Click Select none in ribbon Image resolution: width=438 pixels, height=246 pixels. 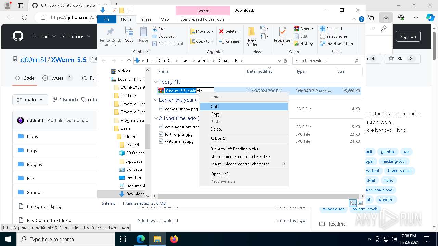click(x=333, y=36)
